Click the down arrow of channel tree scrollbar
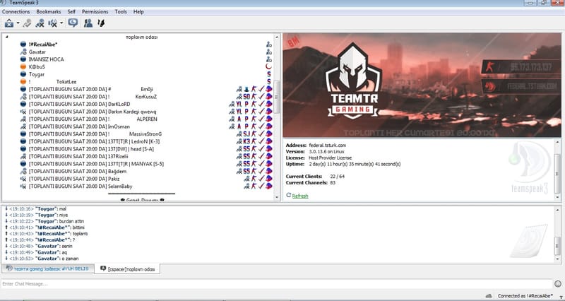 277,197
